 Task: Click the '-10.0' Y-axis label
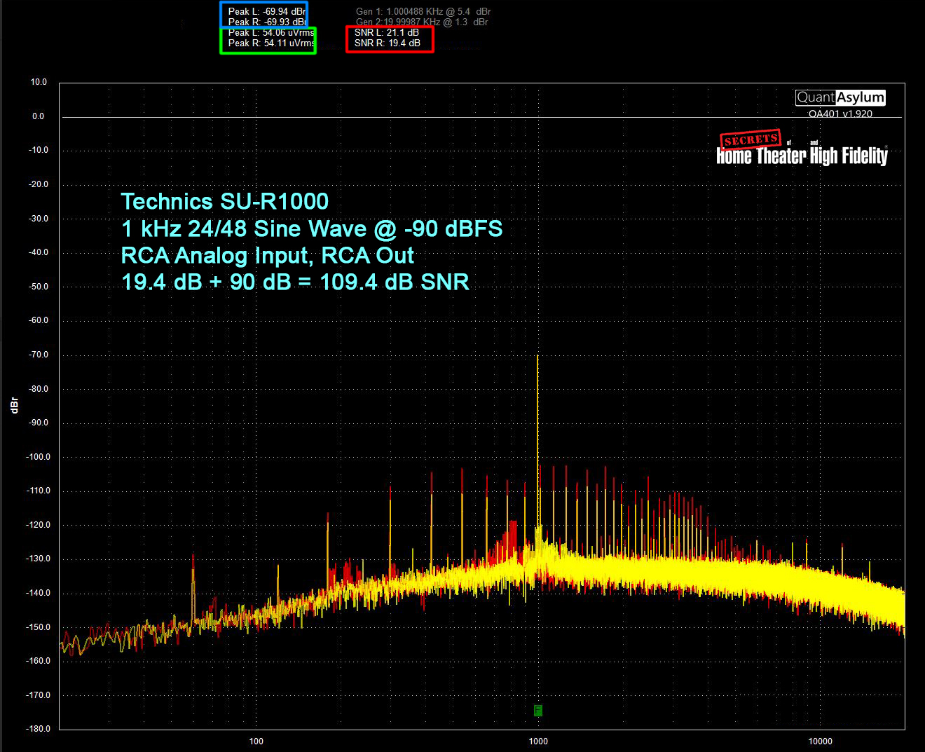pyautogui.click(x=39, y=150)
